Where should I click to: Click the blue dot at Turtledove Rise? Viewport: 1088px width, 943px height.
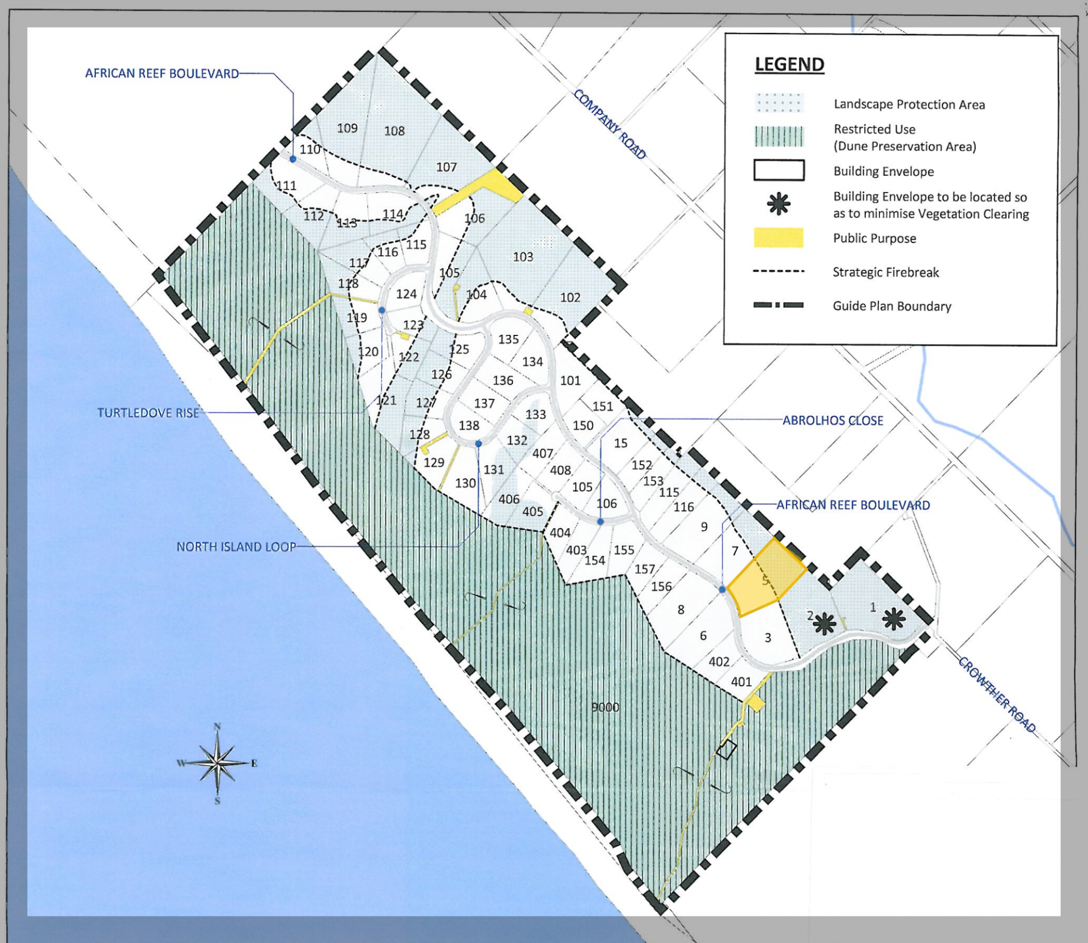[x=382, y=311]
